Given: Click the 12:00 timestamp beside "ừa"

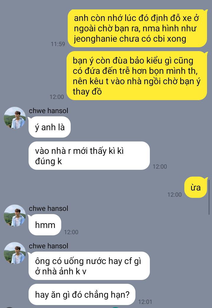Looking at the screenshot, I should click(174, 195).
